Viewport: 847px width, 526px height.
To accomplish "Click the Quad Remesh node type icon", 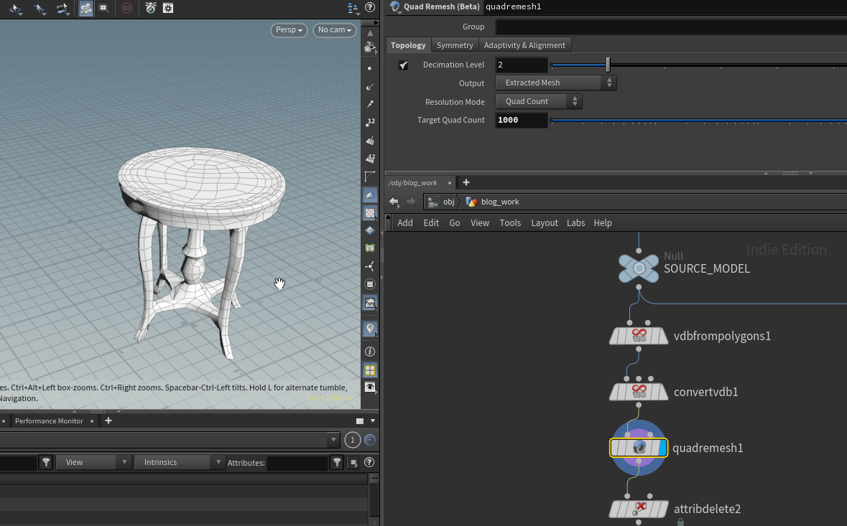I will pos(395,6).
